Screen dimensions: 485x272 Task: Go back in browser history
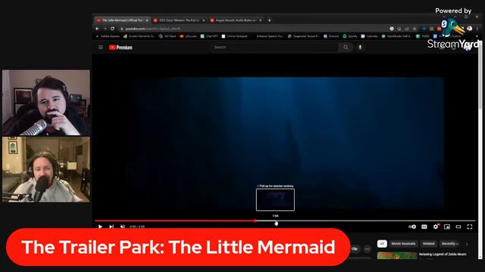click(x=98, y=29)
